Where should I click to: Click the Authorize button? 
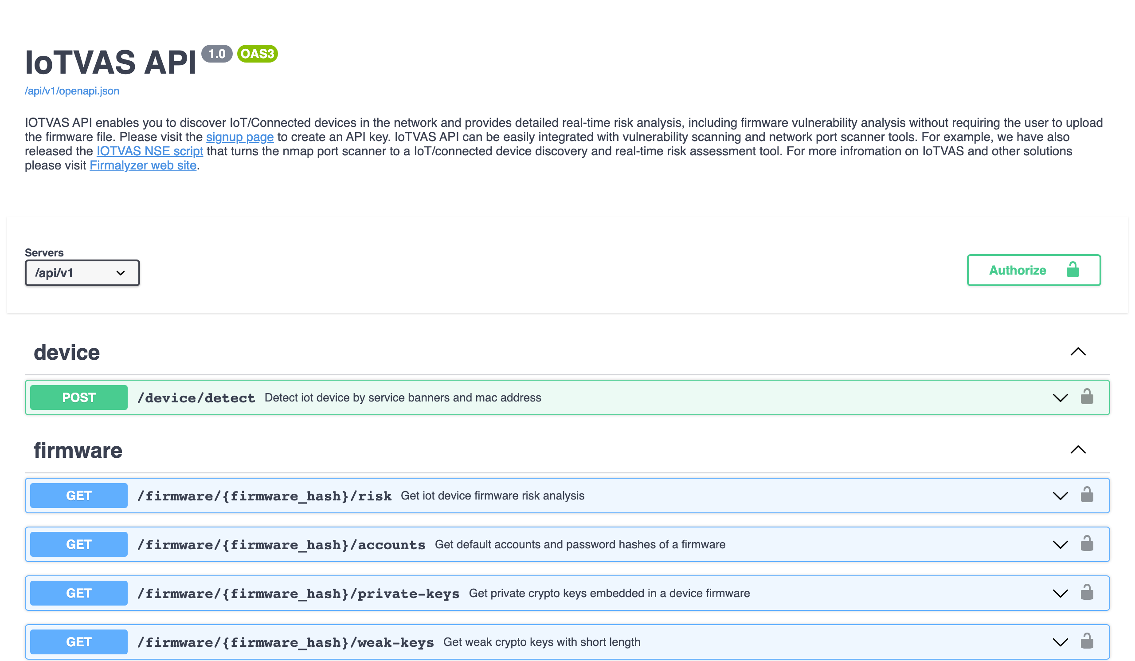pos(1033,270)
